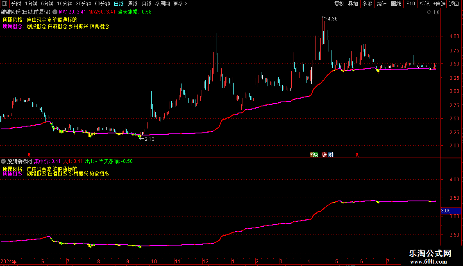463x266 pixels.
Task: Expand the 更多 periods menu
Action: point(180,4)
